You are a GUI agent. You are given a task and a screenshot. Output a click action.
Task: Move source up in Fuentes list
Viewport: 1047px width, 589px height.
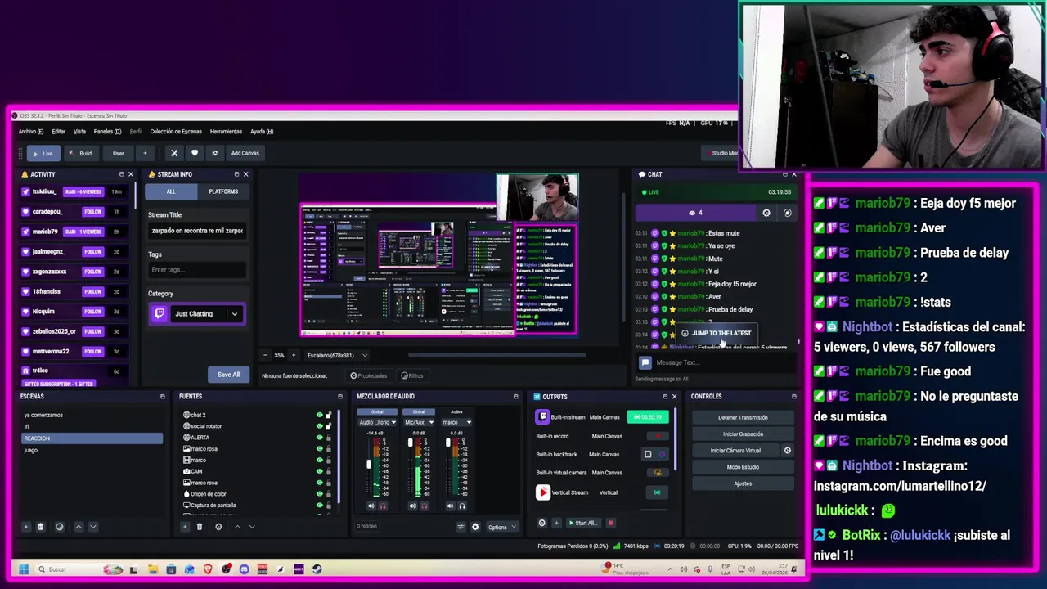coord(237,527)
